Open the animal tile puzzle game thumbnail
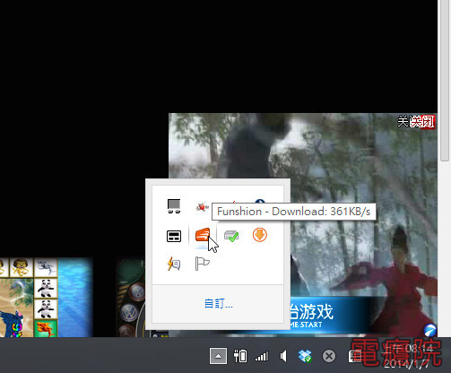 pyautogui.click(x=47, y=298)
